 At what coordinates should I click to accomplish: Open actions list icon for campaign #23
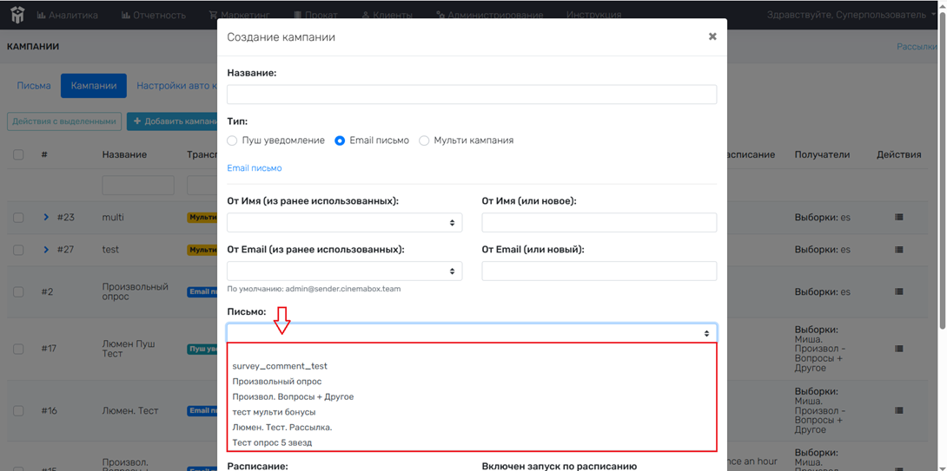click(x=898, y=217)
